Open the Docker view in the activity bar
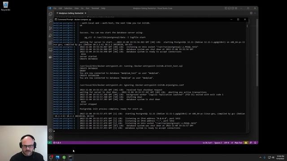Viewport: 287px width, 161px height. (51, 57)
